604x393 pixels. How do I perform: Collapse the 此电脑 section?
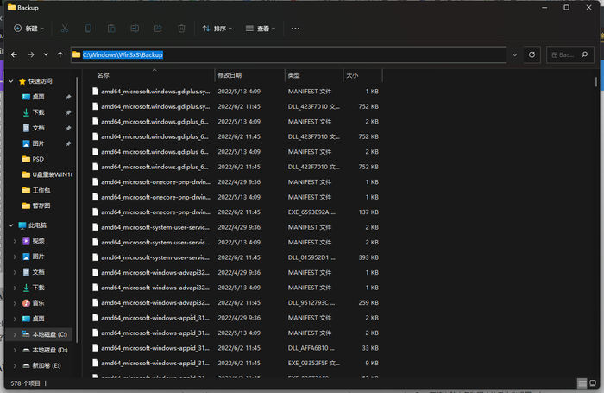tap(10, 225)
